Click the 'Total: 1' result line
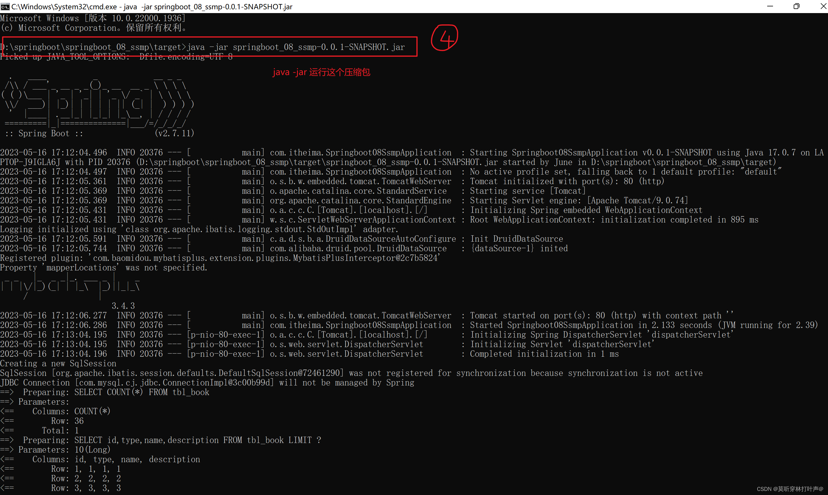 tap(39, 431)
